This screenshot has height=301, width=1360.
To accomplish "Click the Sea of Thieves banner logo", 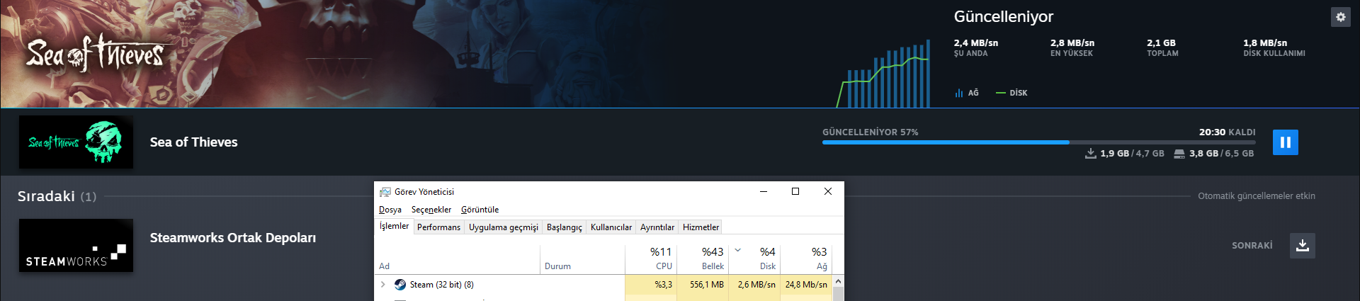I will tap(95, 53).
